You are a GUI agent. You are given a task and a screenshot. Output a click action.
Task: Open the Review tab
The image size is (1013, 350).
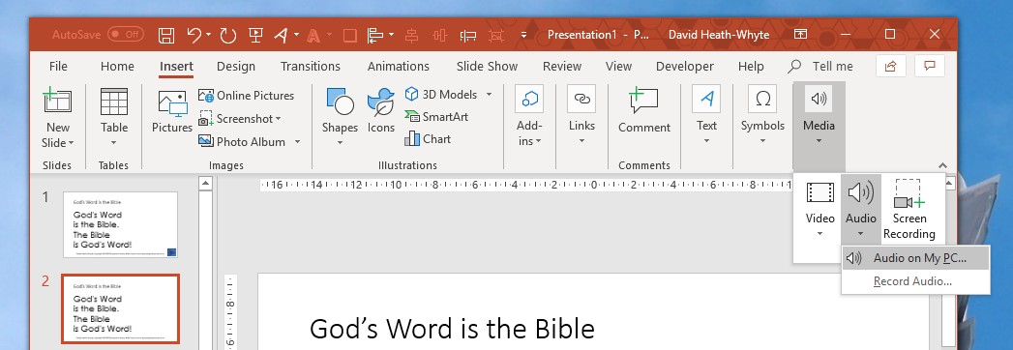562,66
